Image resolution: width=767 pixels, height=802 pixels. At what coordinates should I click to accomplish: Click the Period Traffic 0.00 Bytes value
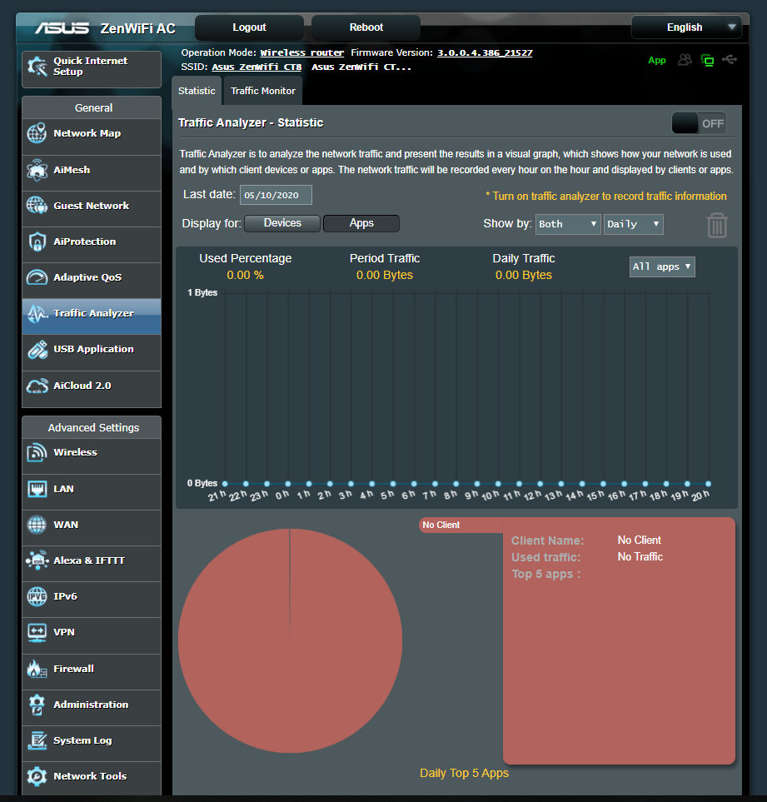[385, 275]
